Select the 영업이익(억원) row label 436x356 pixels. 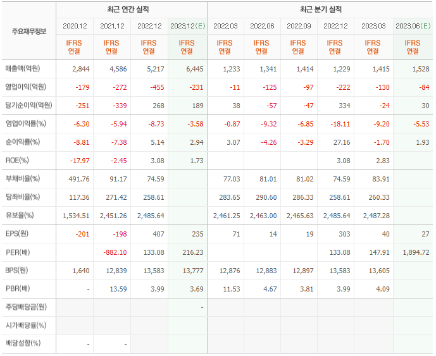[25, 87]
